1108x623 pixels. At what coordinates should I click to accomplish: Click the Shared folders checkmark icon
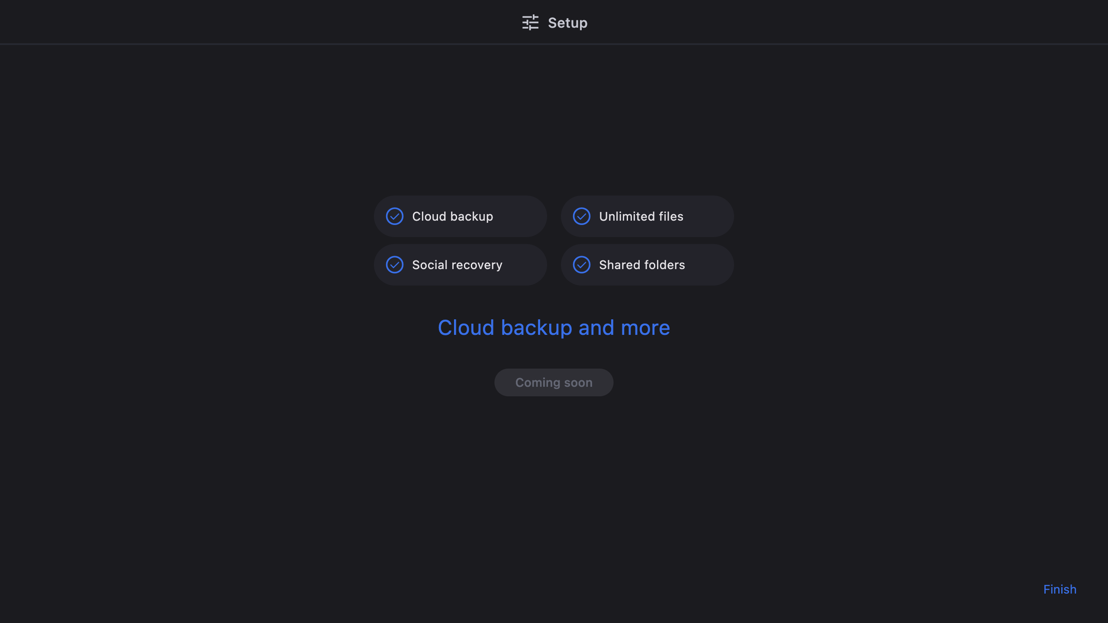pos(582,265)
